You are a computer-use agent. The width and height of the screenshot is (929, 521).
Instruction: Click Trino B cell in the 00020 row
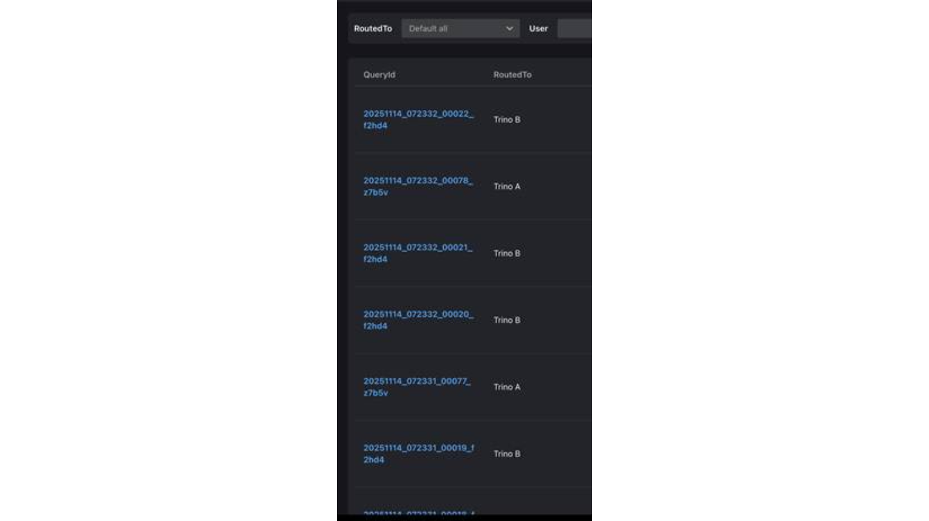tap(507, 320)
